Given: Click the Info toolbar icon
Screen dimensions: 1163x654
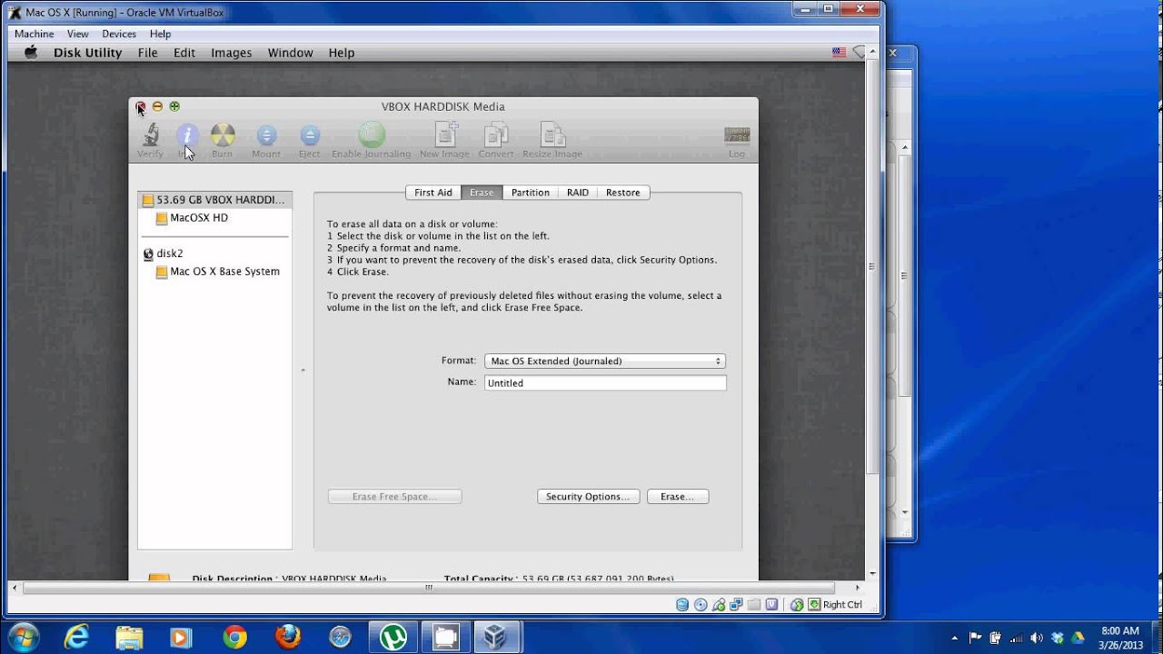Looking at the screenshot, I should point(187,135).
